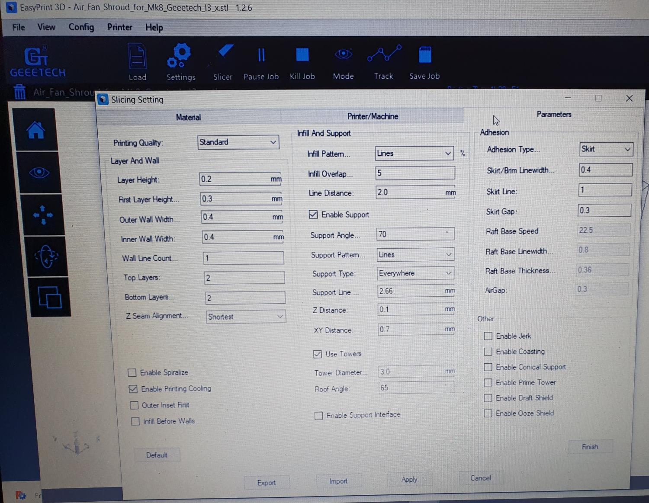
Task: Click the Import button
Action: coord(338,481)
